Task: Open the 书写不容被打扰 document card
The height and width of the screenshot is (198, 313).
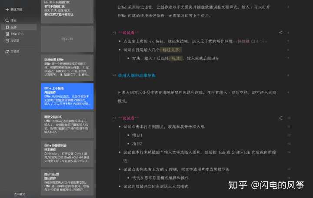Action: pos(67,12)
